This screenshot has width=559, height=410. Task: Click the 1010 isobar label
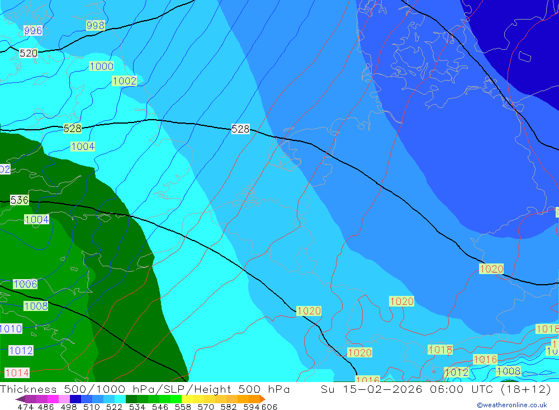[x=11, y=328]
